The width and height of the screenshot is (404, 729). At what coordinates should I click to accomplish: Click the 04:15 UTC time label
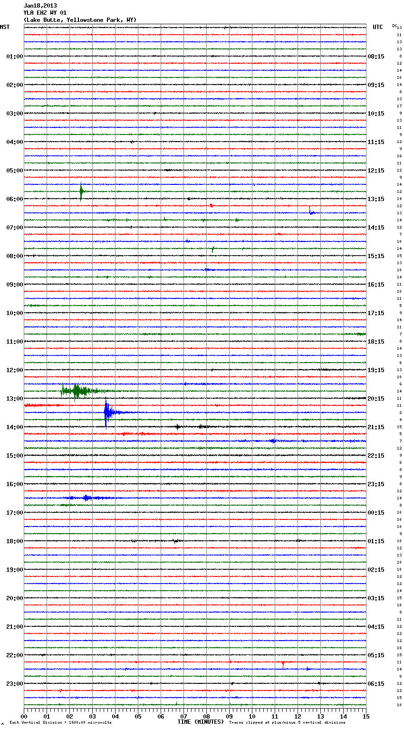tap(376, 627)
